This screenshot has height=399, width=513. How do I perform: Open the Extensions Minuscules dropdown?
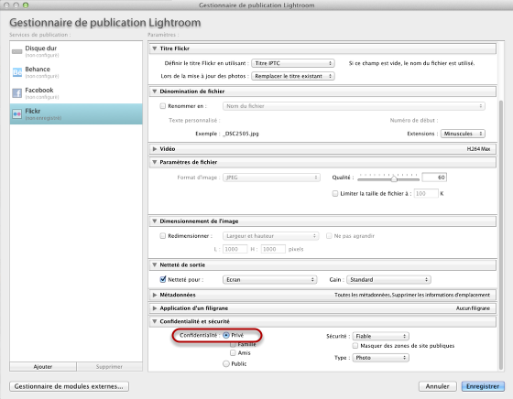[x=463, y=134]
